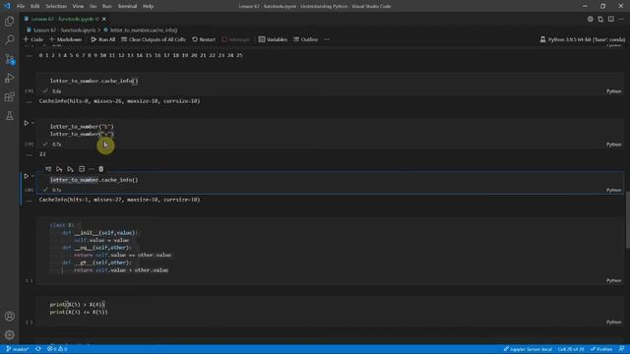
Task: Open the notebook Outline
Action: click(305, 39)
